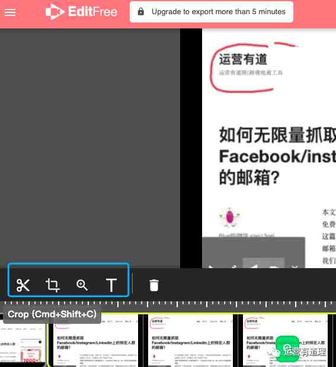Click the 运营有道 heading in preview
Screen dimensions: 336x367
click(243, 59)
